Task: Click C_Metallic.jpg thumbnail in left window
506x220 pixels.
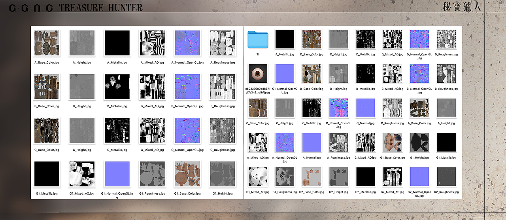Action: click(x=117, y=130)
